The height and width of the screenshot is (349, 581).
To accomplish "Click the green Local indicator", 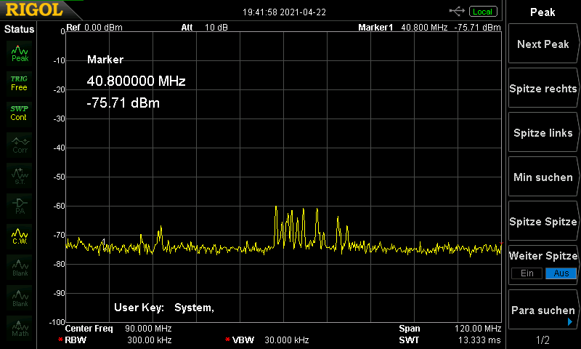I will 483,12.
